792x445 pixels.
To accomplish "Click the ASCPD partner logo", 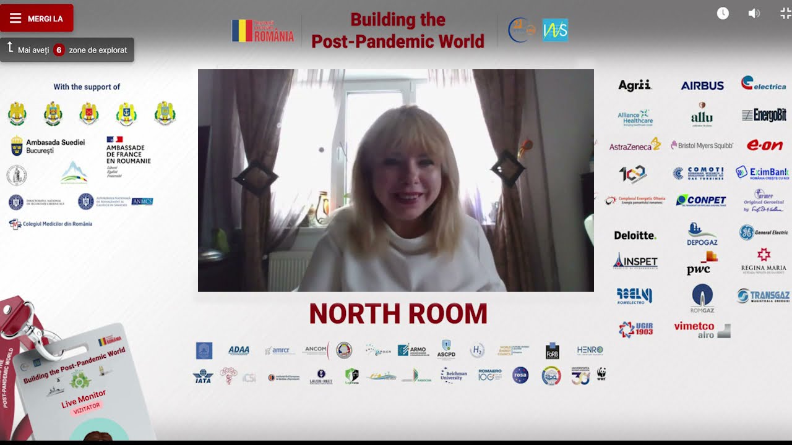I will pyautogui.click(x=446, y=350).
